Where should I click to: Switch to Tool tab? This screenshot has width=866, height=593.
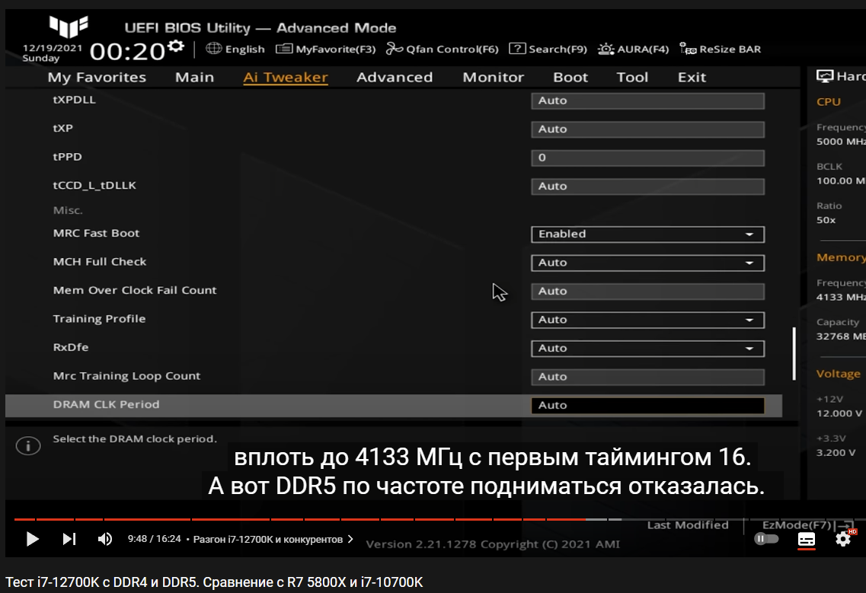tap(632, 78)
